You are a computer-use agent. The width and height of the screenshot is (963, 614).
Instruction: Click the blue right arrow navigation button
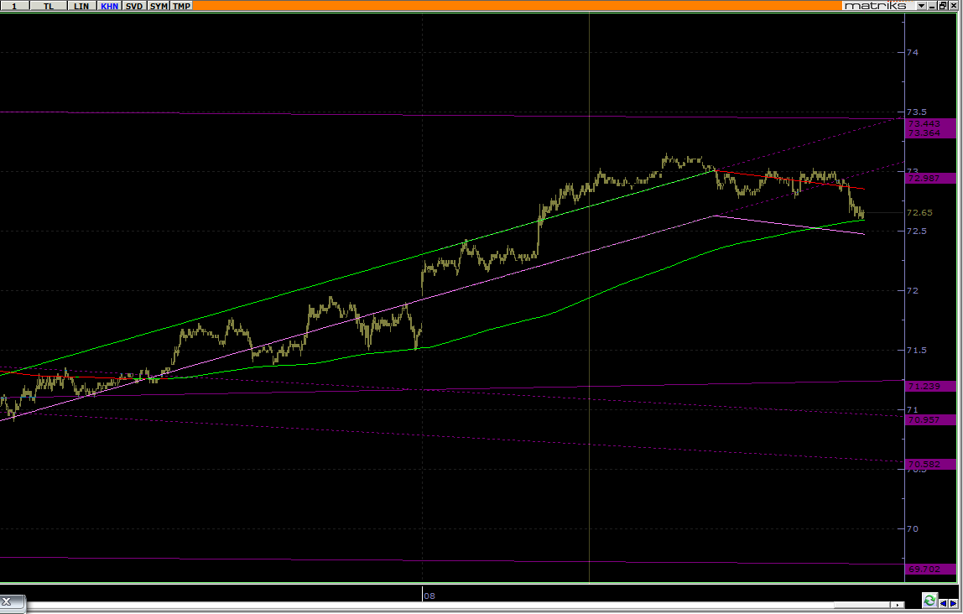[953, 604]
